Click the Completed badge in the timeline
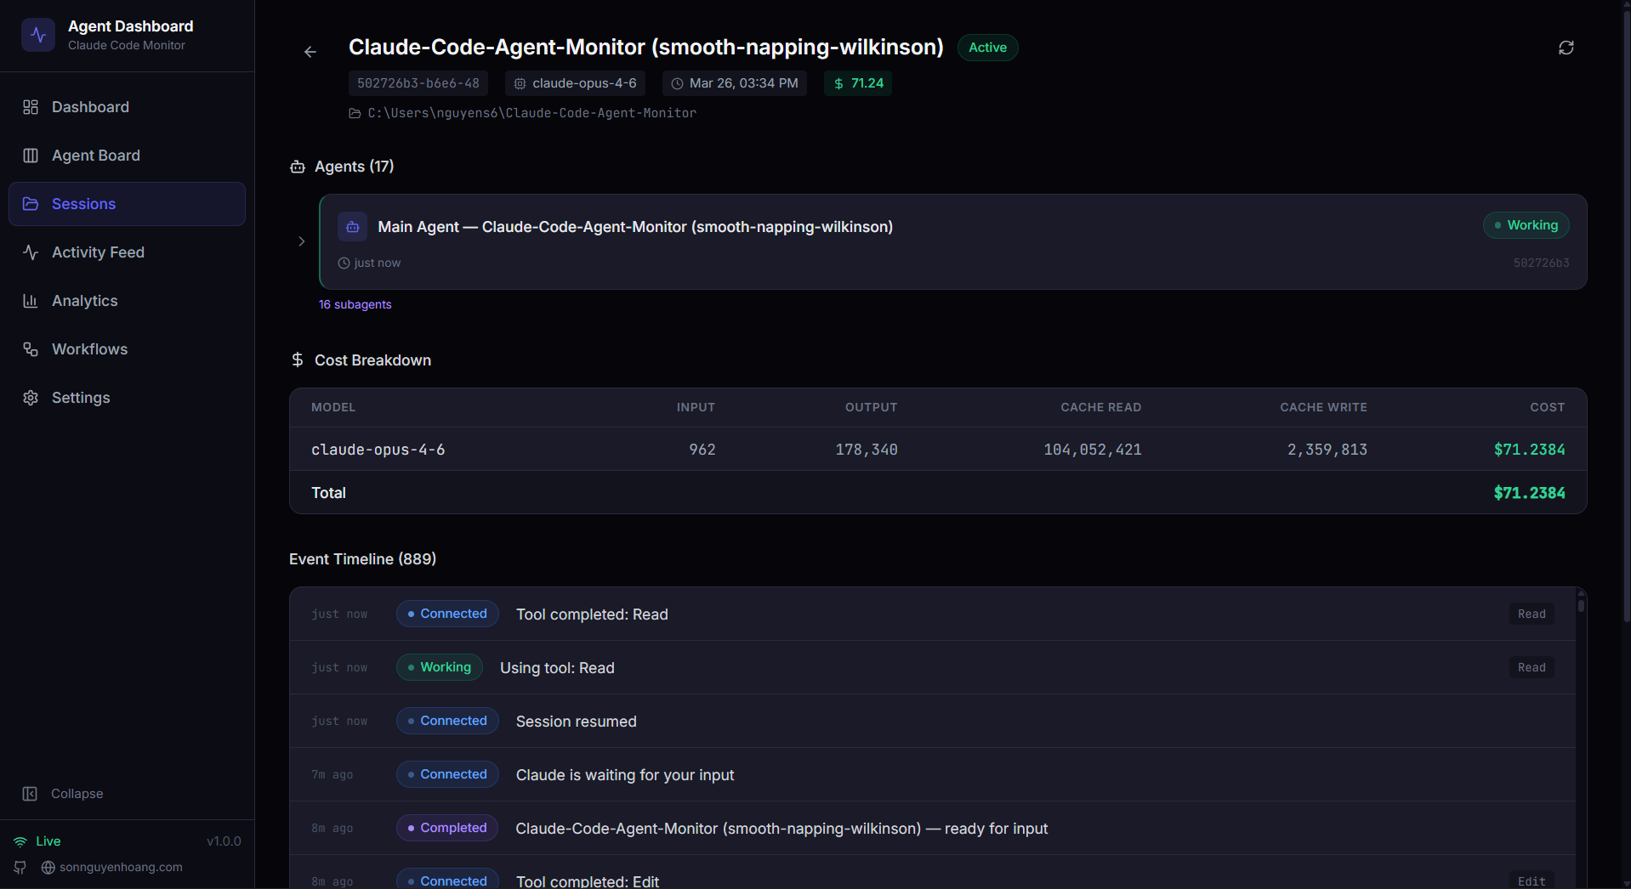1631x889 pixels. (x=447, y=828)
